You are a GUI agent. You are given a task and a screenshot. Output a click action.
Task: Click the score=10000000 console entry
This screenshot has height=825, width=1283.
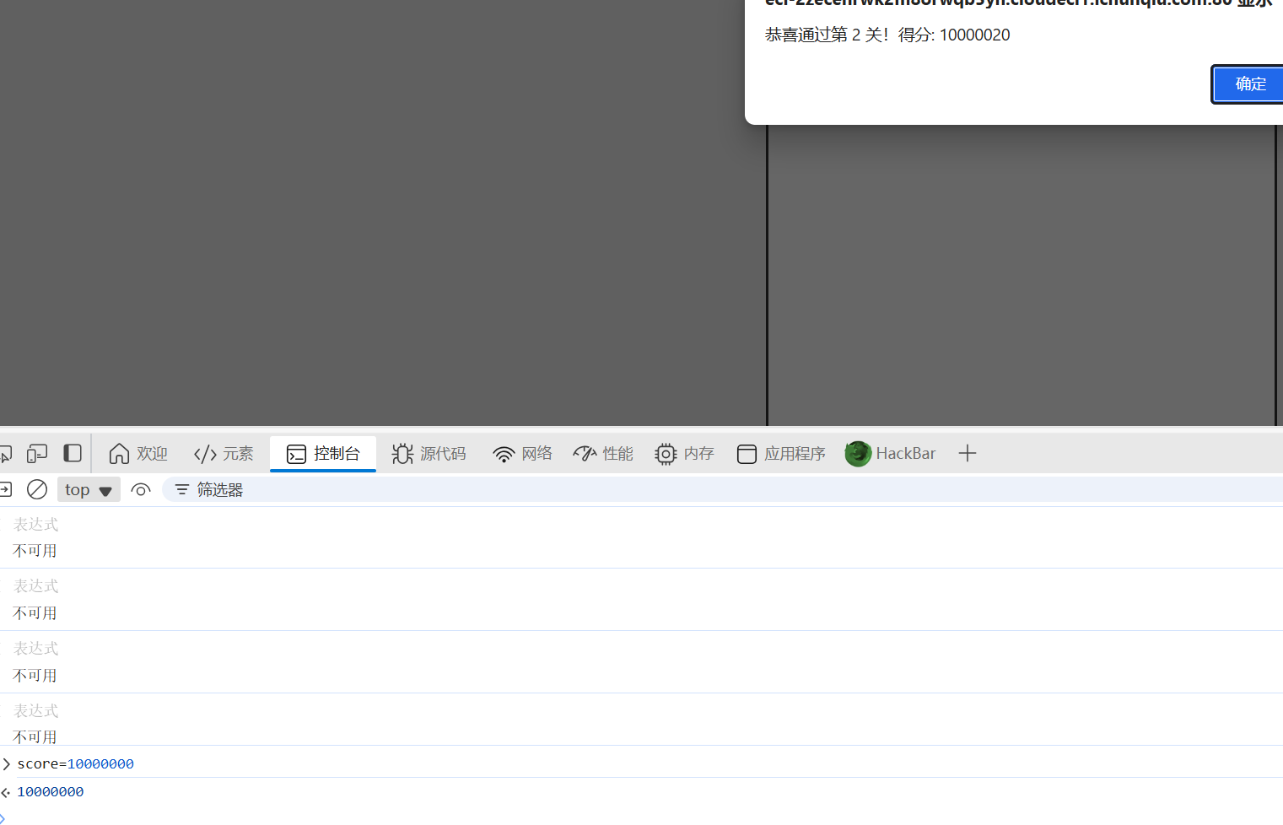tap(76, 764)
